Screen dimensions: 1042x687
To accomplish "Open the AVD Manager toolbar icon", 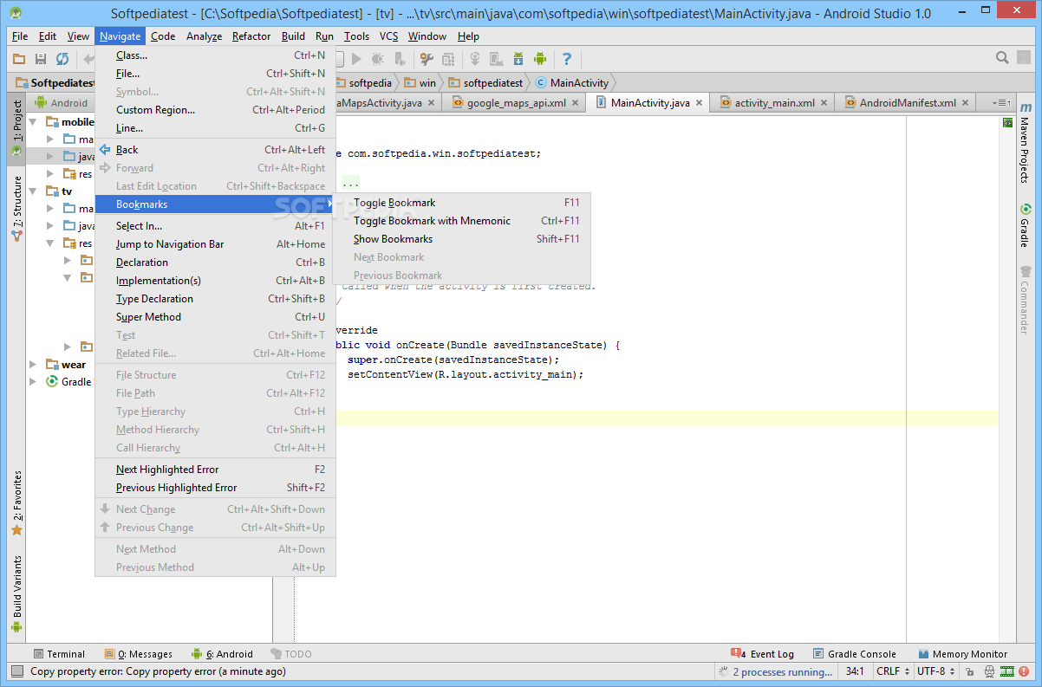I will pos(497,59).
